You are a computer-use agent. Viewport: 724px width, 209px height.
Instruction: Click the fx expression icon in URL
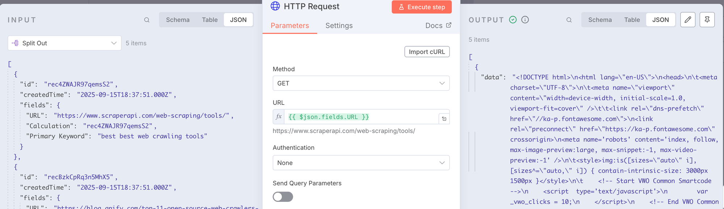(279, 117)
